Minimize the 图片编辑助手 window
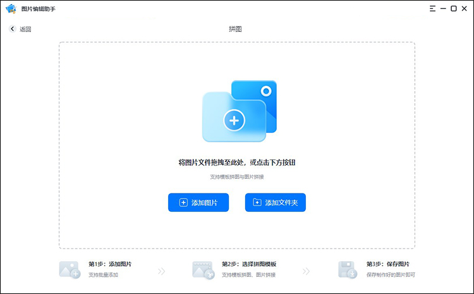 click(x=443, y=9)
